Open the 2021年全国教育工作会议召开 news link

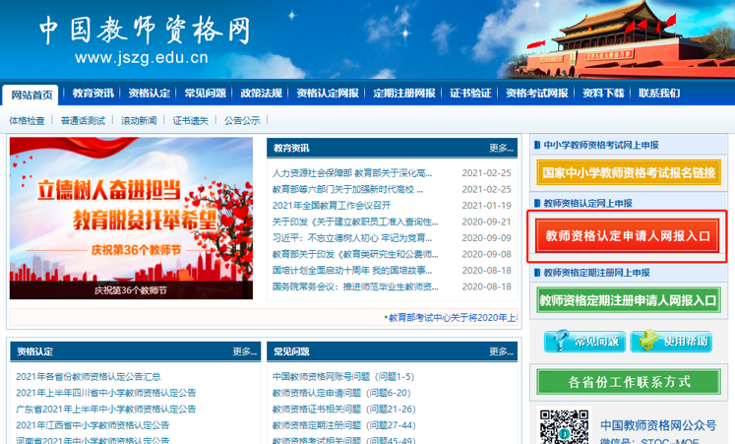pos(332,205)
